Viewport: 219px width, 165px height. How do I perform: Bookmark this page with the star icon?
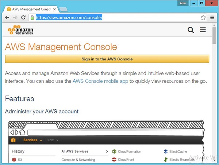pos(203,17)
